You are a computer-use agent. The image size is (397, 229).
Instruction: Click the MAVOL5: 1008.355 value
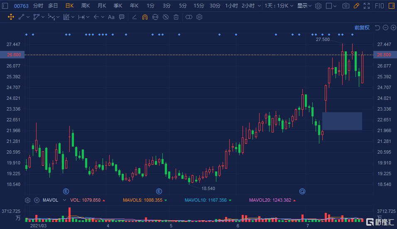pyautogui.click(x=142, y=200)
